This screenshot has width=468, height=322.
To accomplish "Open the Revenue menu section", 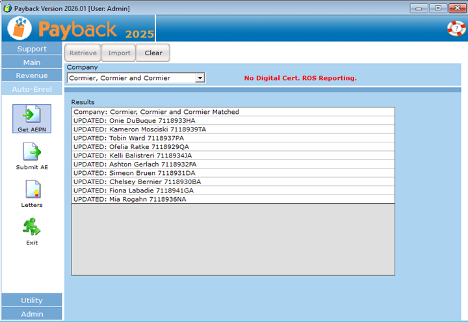I will coord(32,75).
